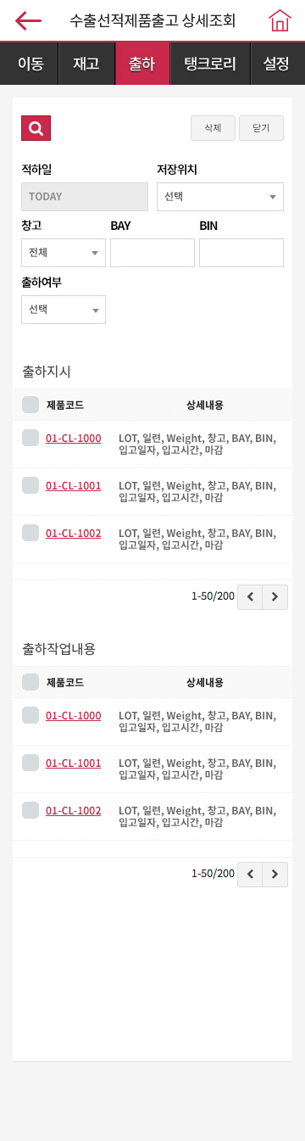305x1141 pixels.
Task: Check 01-CL-1001 row in 출하지시 table
Action: [30, 485]
